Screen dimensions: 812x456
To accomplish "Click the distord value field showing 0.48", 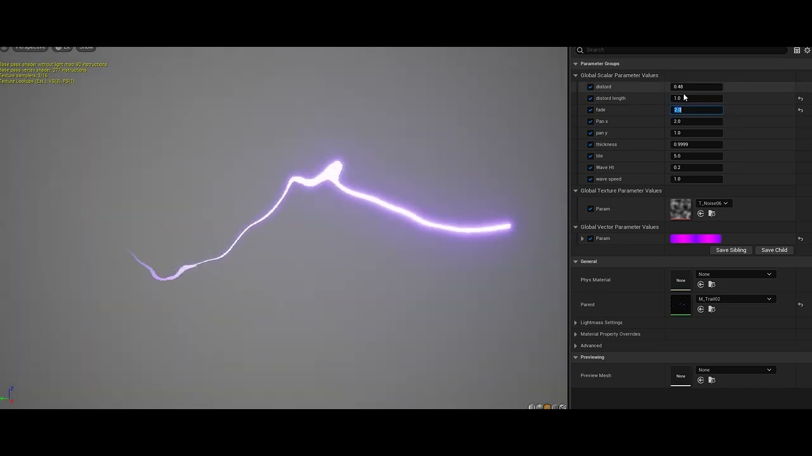I will 697,87.
